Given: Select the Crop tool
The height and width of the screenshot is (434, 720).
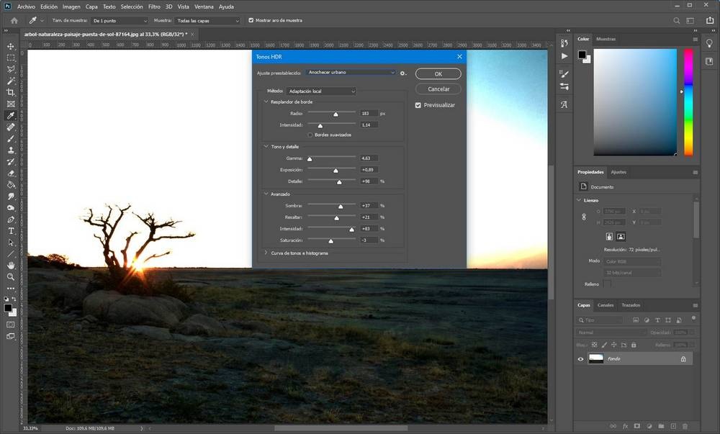Looking at the screenshot, I should click(x=11, y=93).
